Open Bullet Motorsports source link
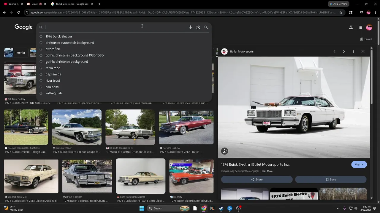This screenshot has height=213, width=380. click(242, 51)
